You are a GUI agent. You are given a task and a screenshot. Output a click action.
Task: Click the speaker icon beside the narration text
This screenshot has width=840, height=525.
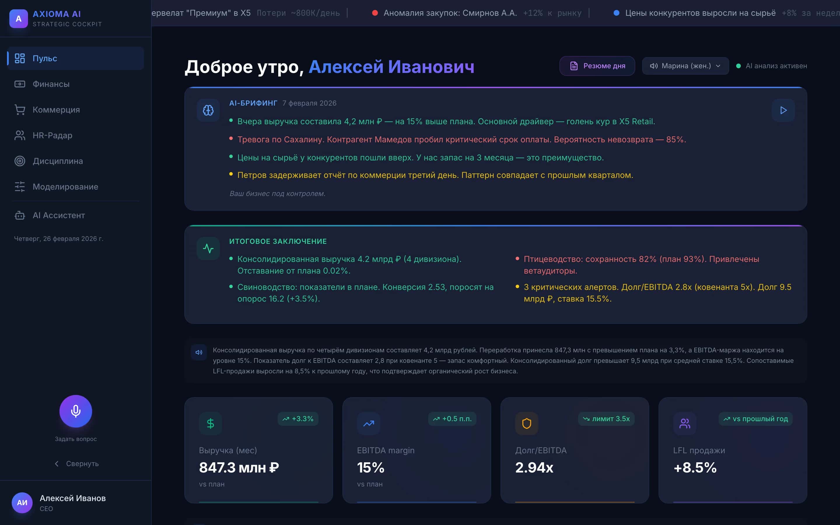199,352
